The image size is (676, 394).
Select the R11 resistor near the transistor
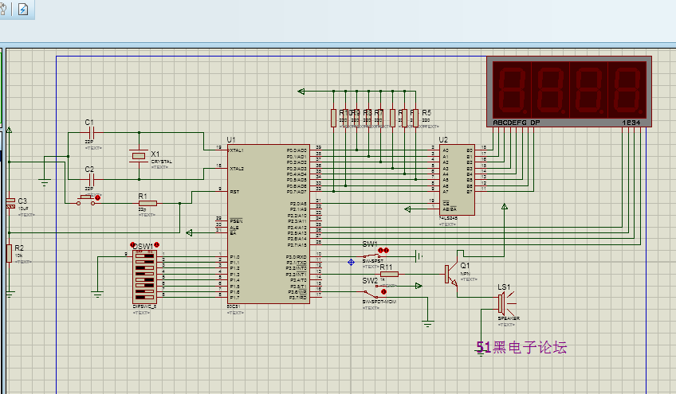[388, 274]
